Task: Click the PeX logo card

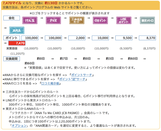Action: tap(53, 21)
